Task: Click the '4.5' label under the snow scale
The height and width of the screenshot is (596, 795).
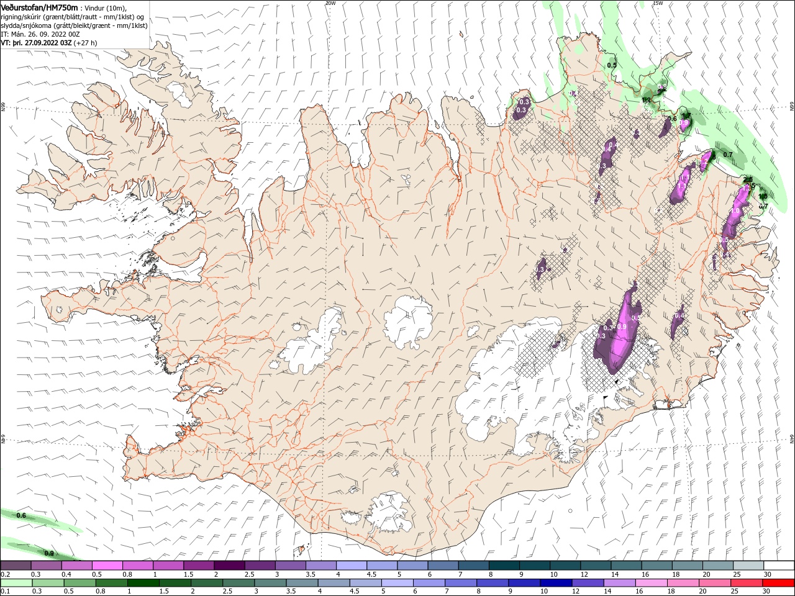Action: 371,574
